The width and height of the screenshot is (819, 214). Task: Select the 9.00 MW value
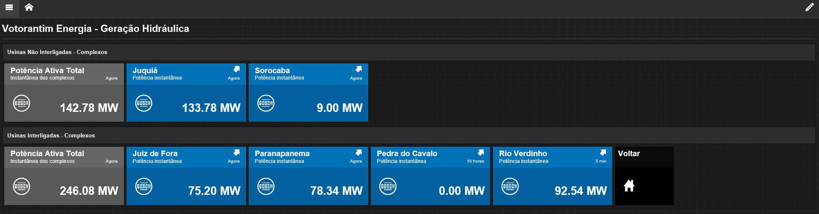(340, 108)
